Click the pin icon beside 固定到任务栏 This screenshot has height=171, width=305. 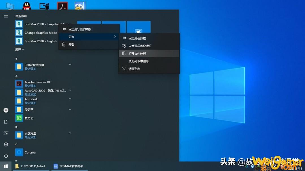click(x=124, y=38)
